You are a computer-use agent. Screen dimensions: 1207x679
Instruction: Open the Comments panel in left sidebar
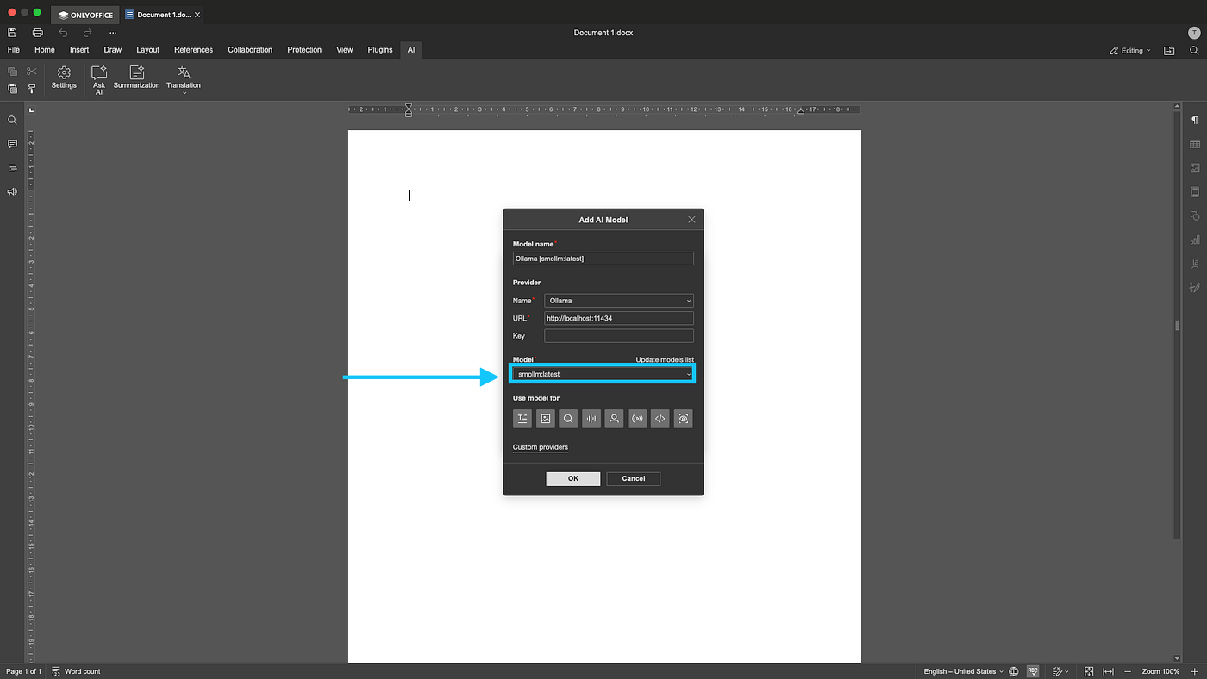[x=12, y=144]
